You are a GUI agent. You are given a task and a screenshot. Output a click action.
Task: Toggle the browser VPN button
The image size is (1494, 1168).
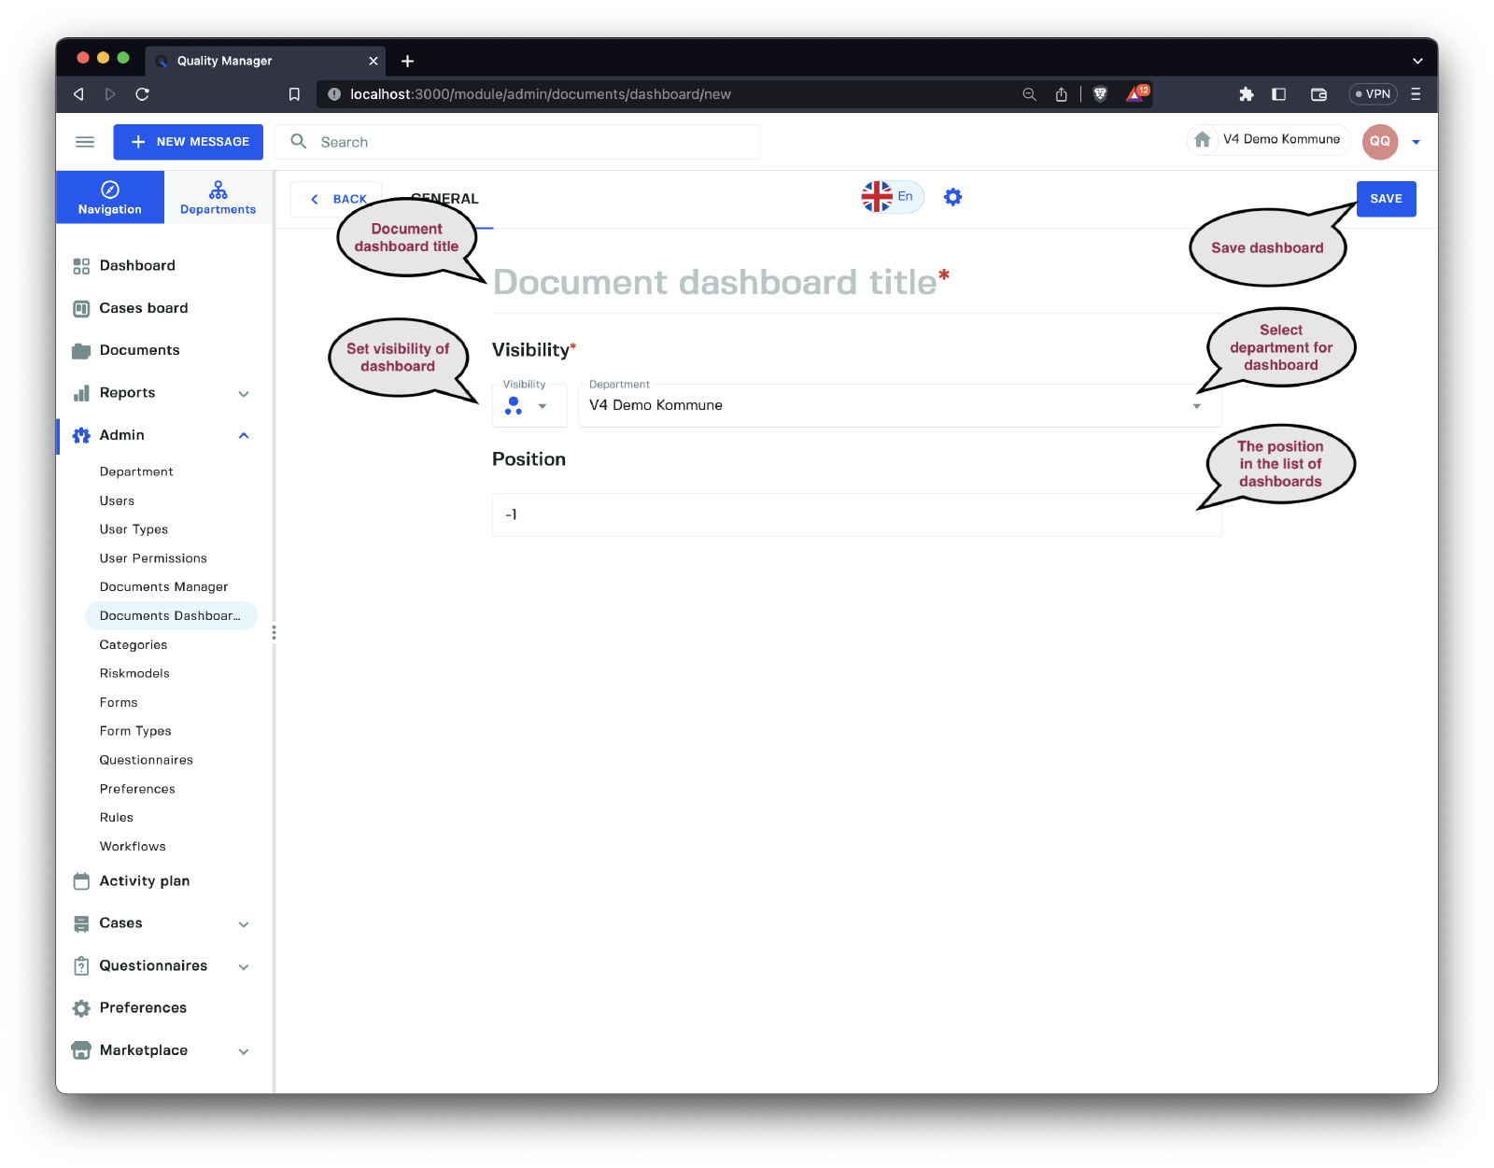1373,94
